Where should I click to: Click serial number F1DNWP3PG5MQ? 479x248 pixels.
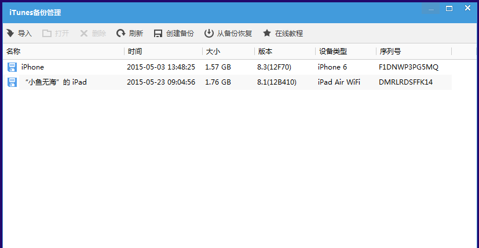[x=409, y=67]
